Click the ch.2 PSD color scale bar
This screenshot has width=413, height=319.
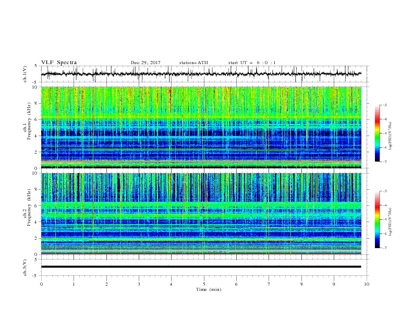tap(378, 219)
